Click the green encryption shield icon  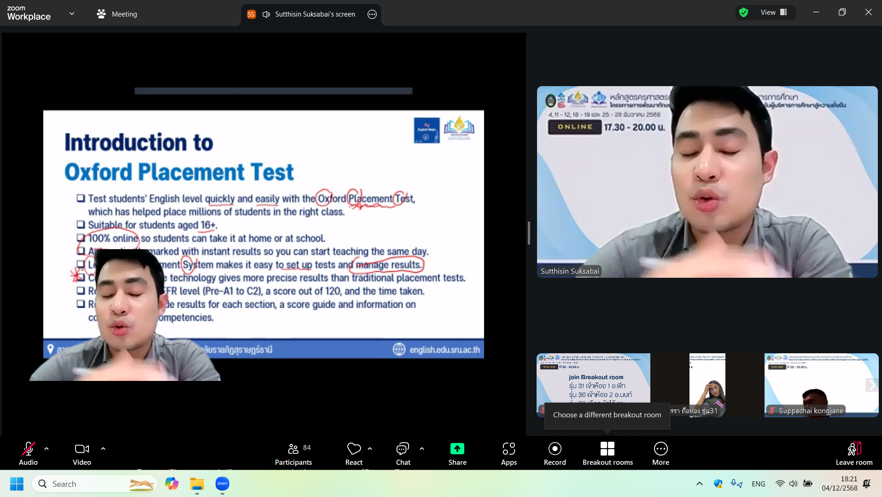(743, 12)
